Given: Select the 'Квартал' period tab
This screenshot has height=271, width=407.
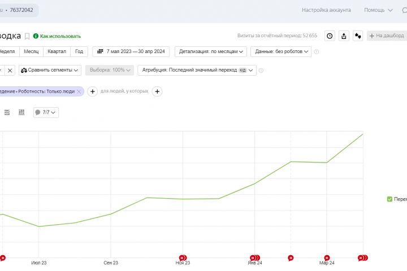Looking at the screenshot, I should click(x=57, y=51).
